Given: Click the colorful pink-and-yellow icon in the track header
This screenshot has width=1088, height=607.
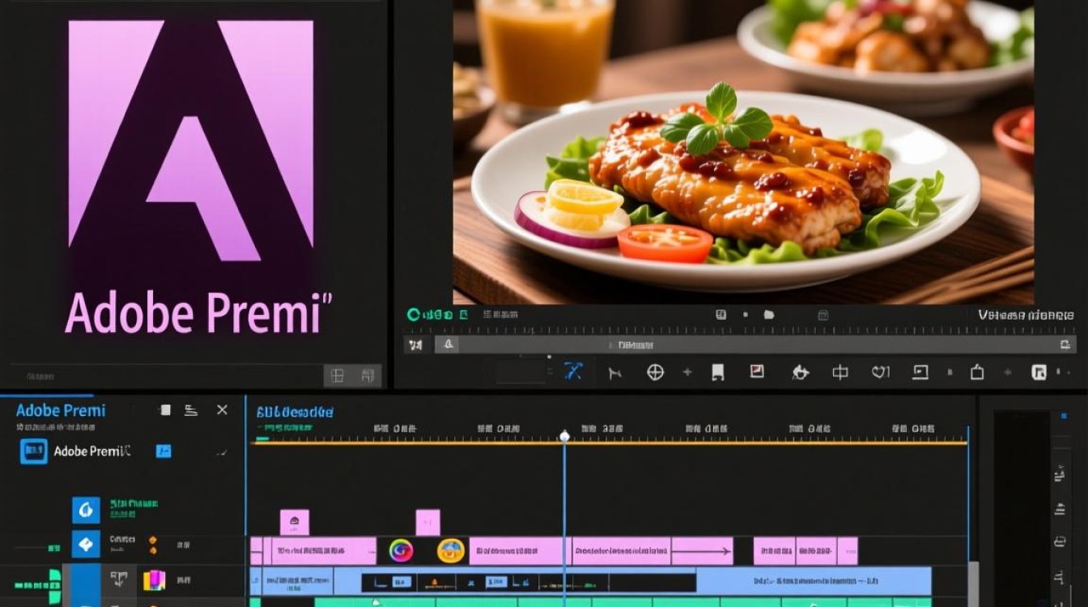Looking at the screenshot, I should click(154, 579).
